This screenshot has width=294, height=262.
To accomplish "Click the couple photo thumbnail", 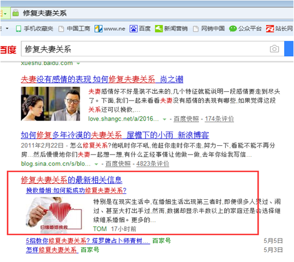I will click(x=50, y=104).
